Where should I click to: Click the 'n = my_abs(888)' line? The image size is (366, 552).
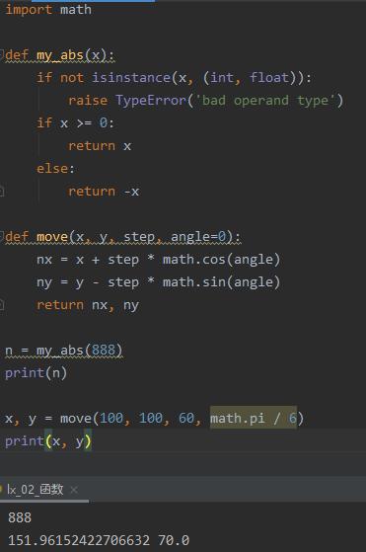coord(64,351)
